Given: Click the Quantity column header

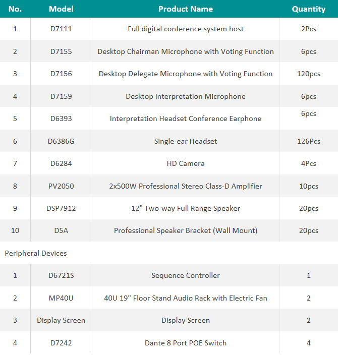Looking at the screenshot, I should 309,9.
